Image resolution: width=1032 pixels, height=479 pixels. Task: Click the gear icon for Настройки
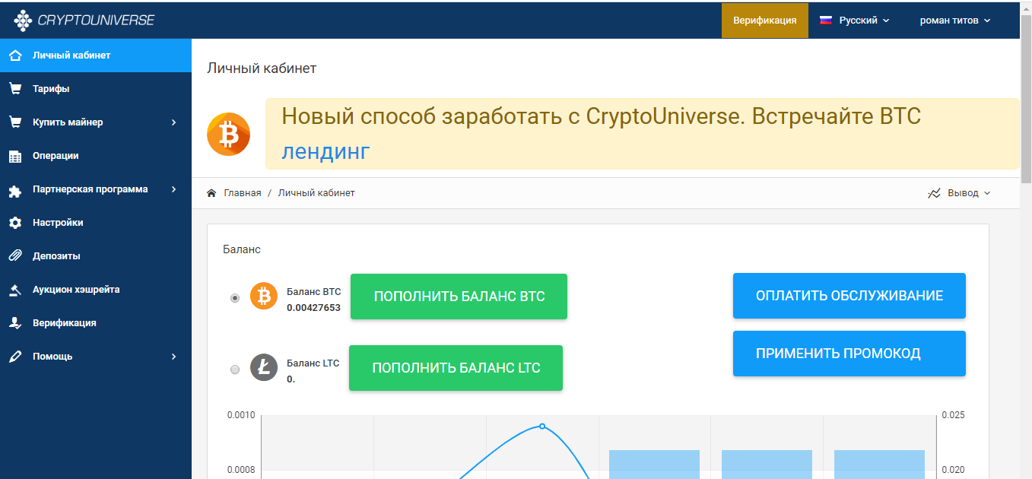click(15, 223)
